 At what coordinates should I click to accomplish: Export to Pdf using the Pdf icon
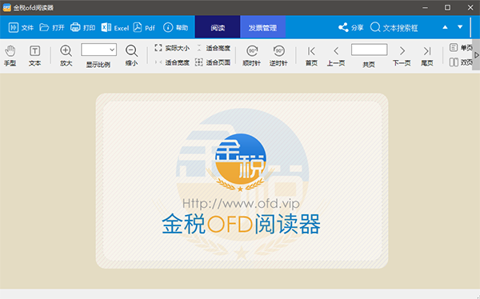138,27
